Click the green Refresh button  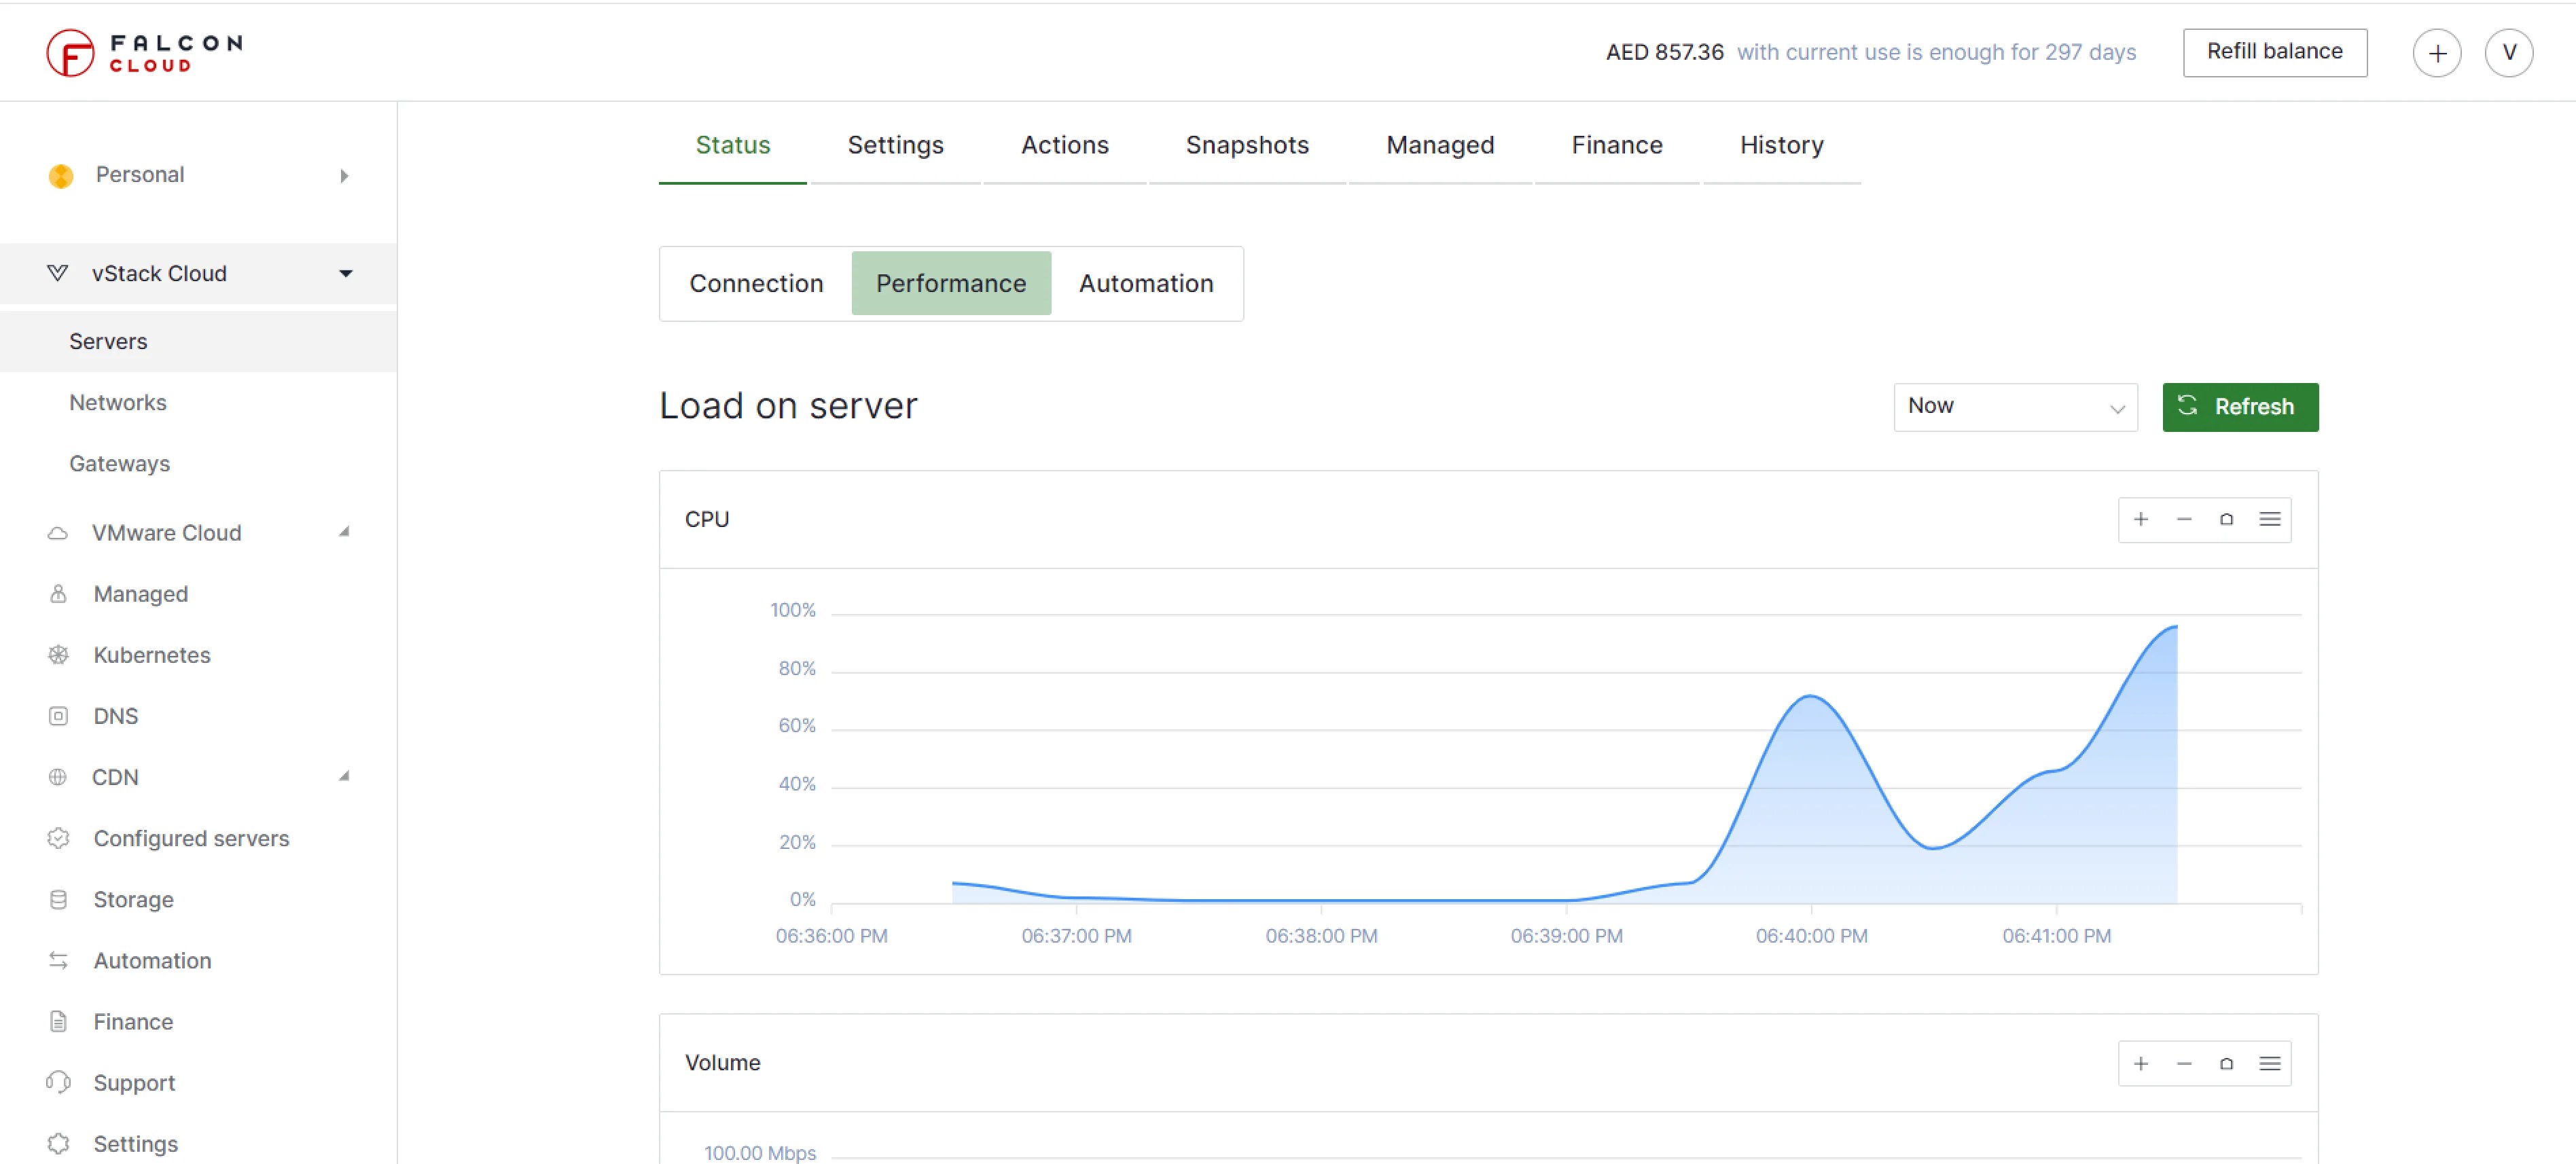tap(2239, 407)
